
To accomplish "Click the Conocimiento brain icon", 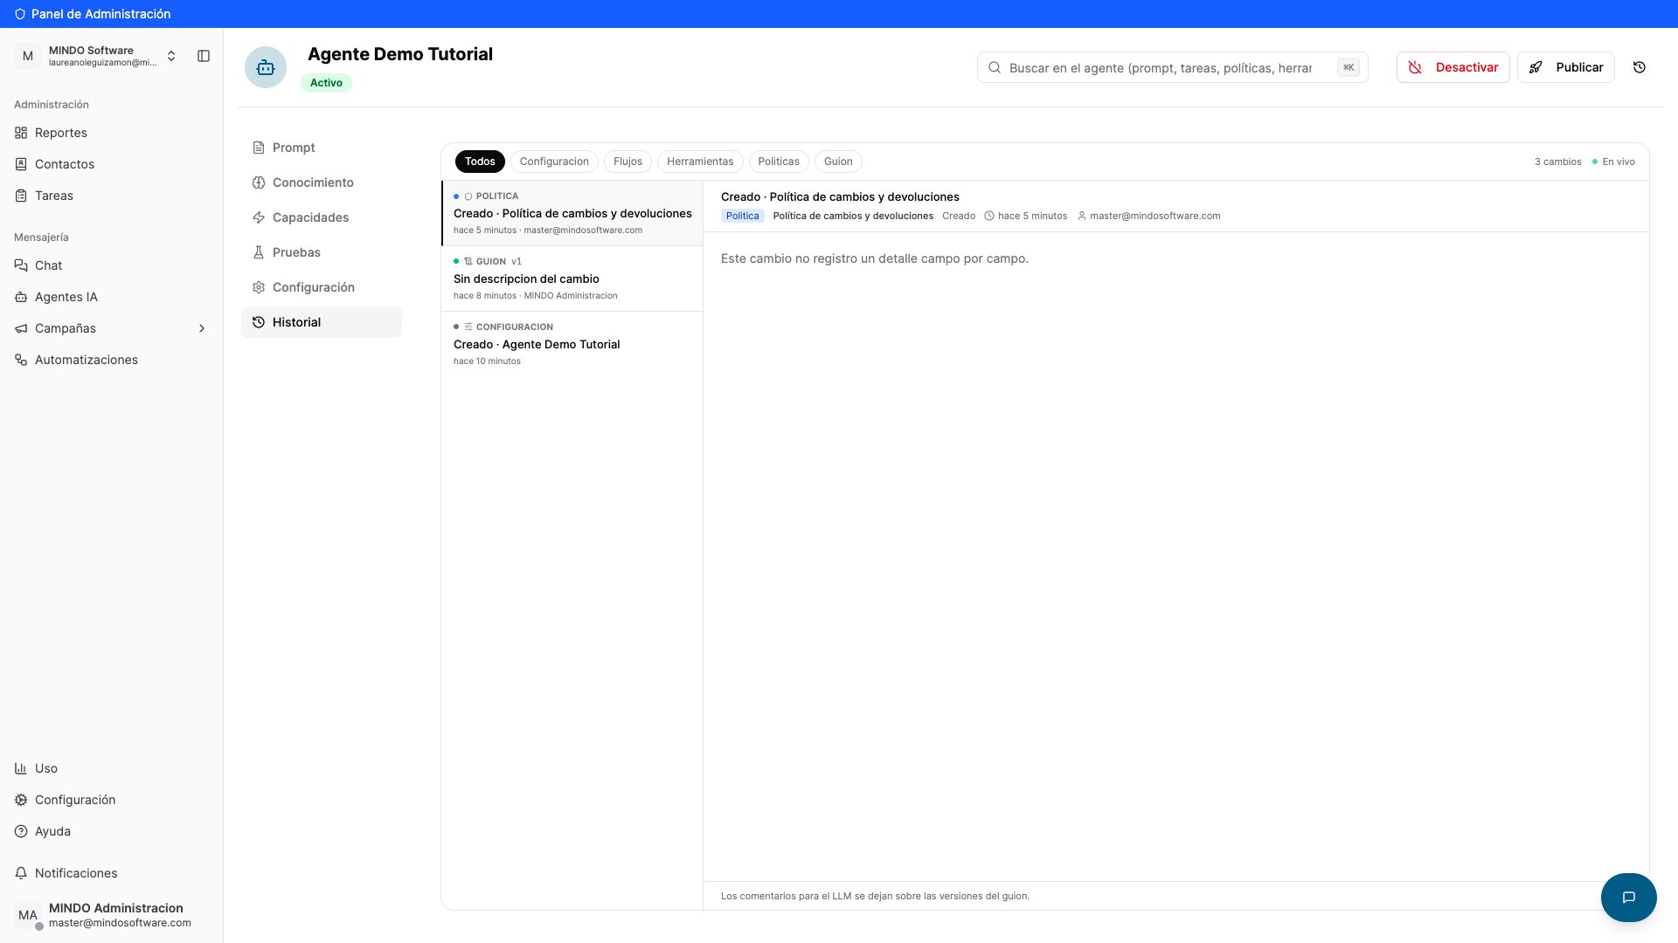I will pos(259,182).
